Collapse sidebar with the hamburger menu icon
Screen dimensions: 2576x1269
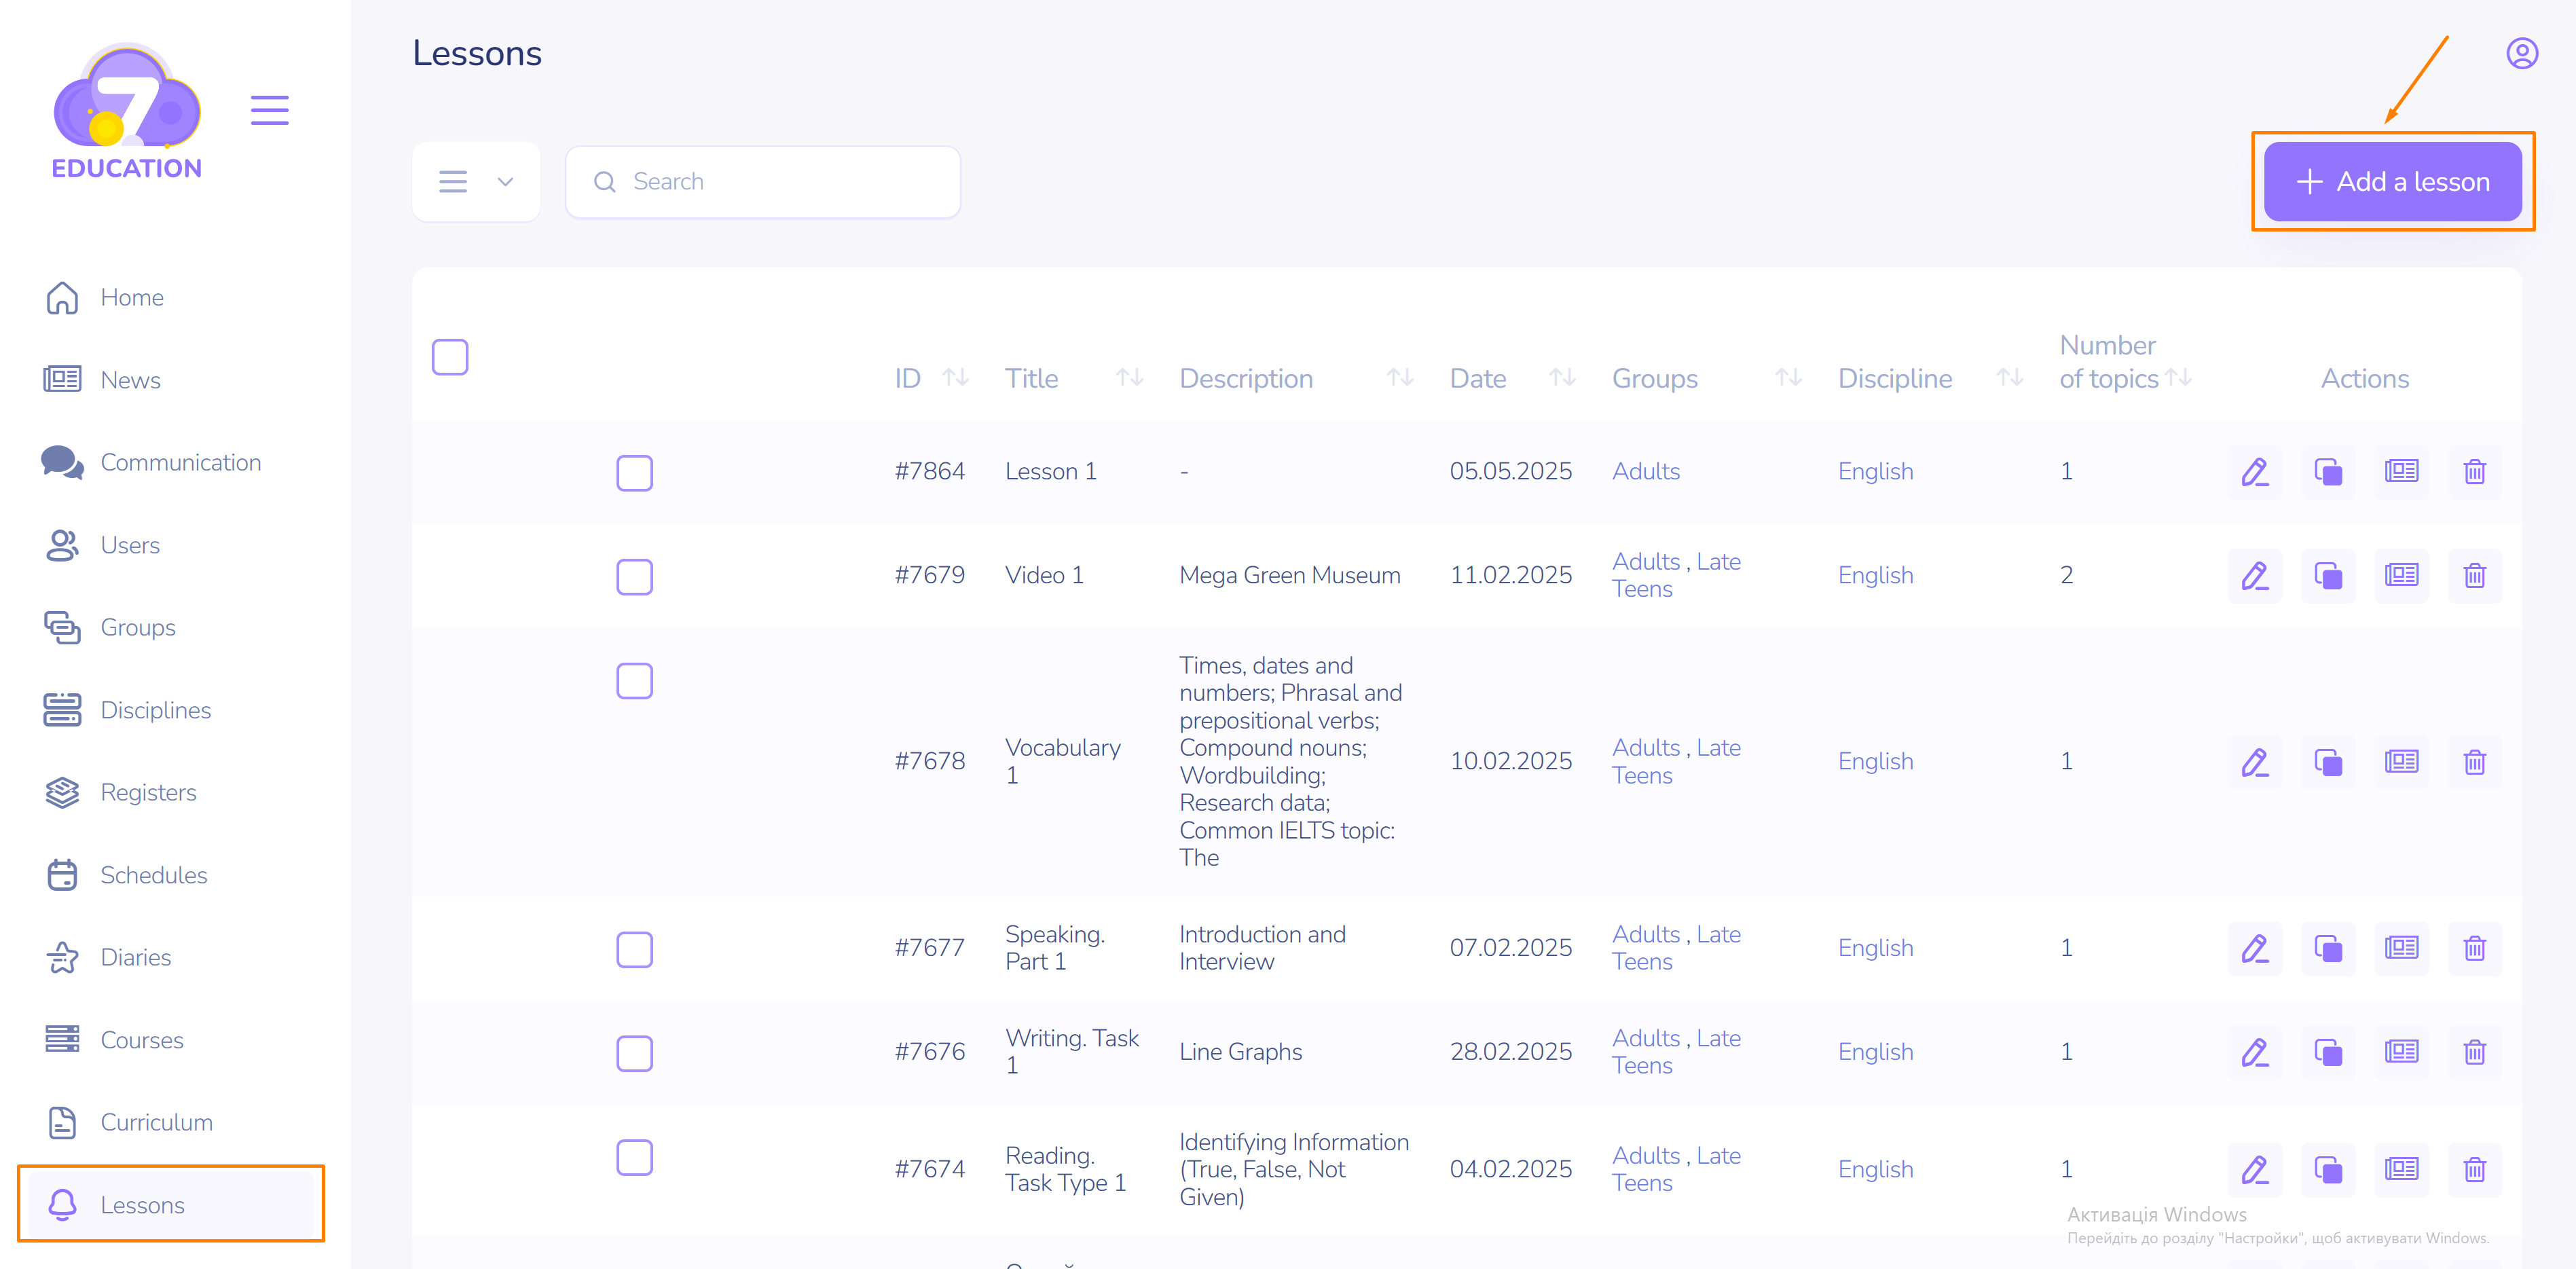[x=269, y=110]
